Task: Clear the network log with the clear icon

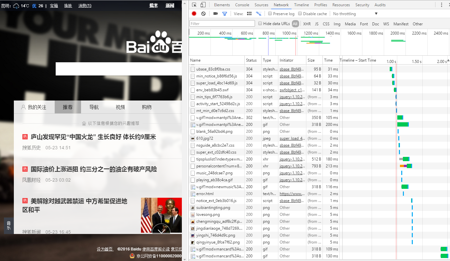Action: point(203,14)
